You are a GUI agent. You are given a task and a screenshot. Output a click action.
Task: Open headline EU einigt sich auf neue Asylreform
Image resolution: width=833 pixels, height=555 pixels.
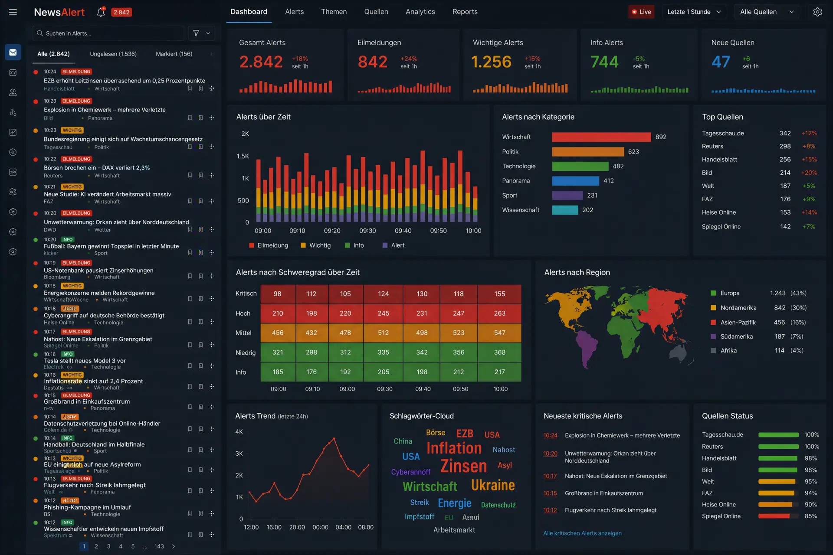pos(92,464)
